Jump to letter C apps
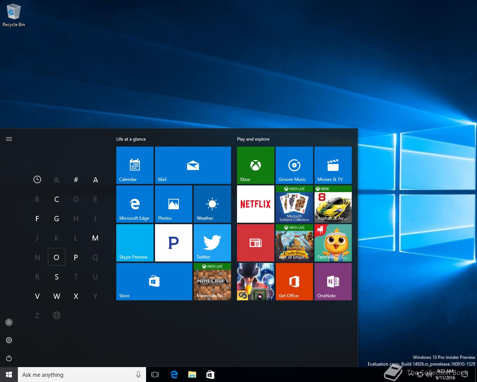Screen dimensions: 477x382 pyautogui.click(x=57, y=199)
